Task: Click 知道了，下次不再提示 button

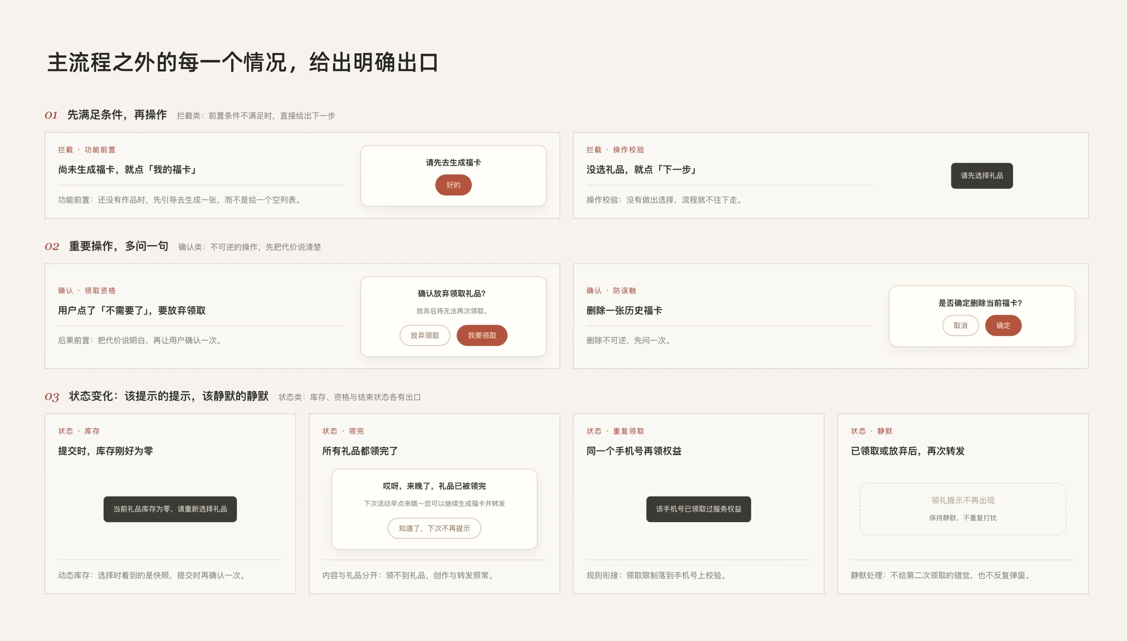Action: pos(434,528)
